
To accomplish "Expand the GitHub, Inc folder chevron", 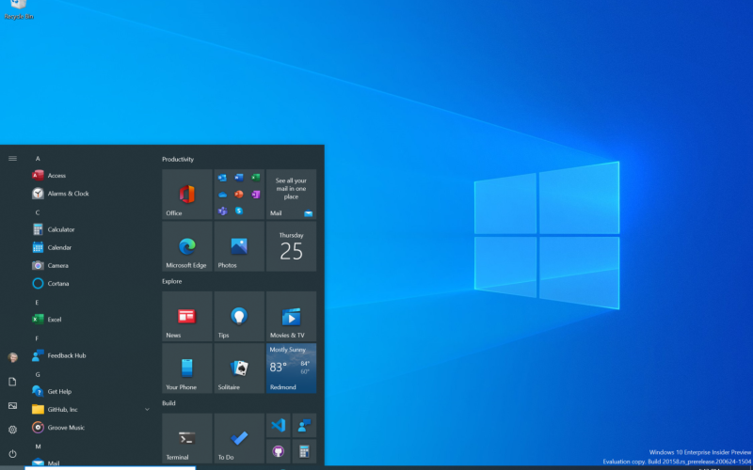I will point(147,409).
